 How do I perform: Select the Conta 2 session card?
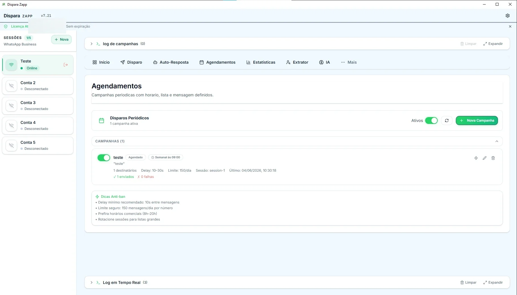[38, 86]
